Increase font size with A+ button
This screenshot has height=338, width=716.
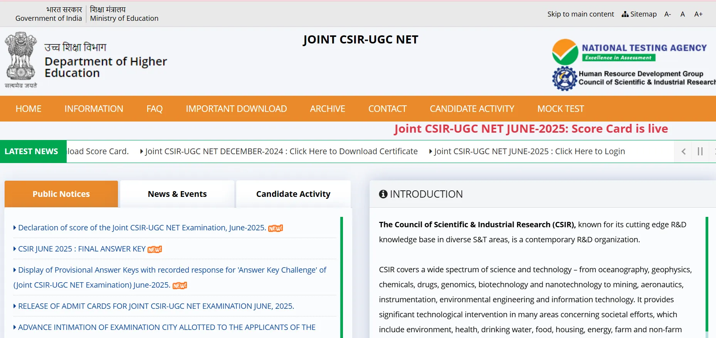click(x=698, y=14)
